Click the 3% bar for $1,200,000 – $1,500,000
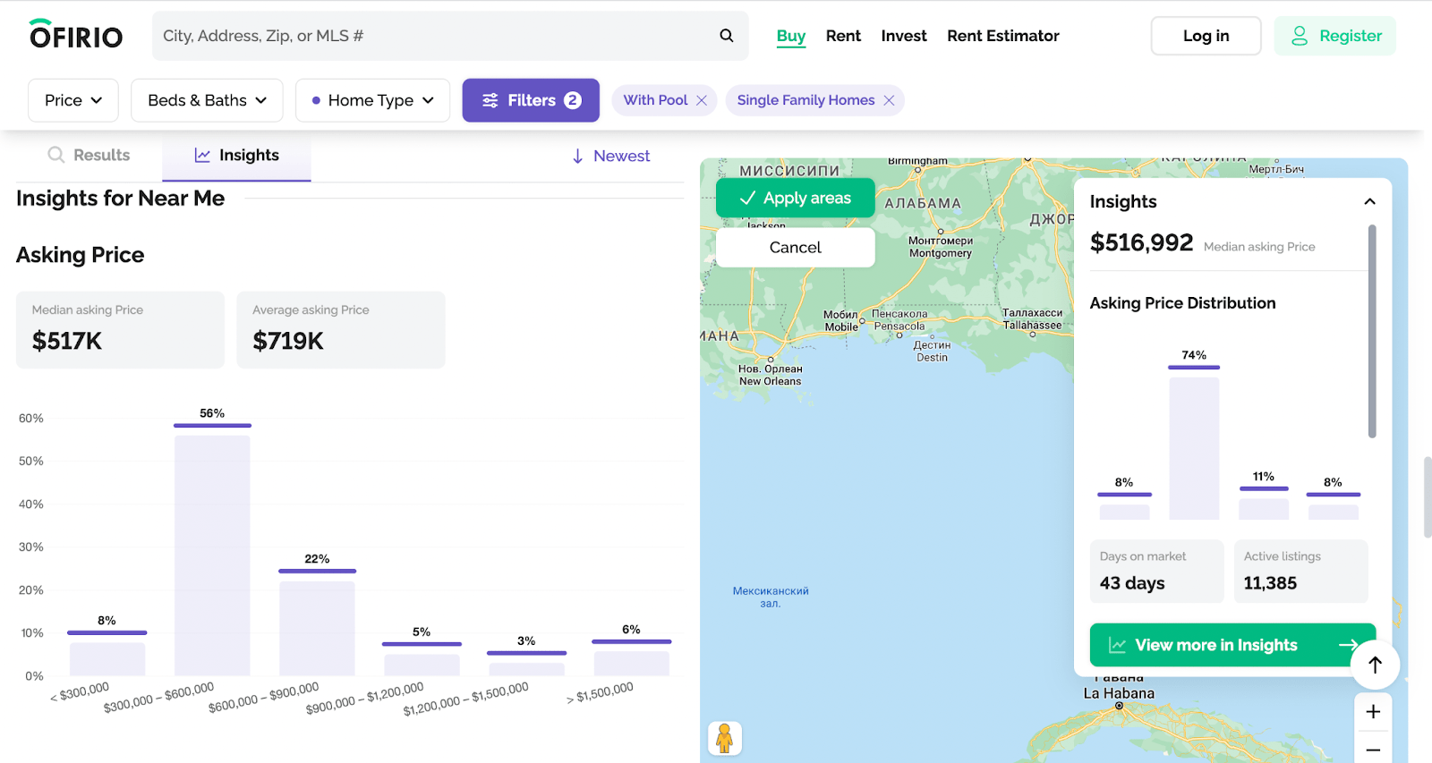The height and width of the screenshot is (763, 1432). [526, 669]
